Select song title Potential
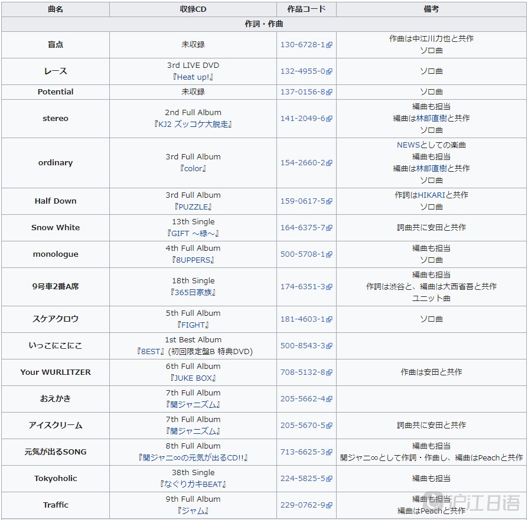The width and height of the screenshot is (528, 520). 56,92
